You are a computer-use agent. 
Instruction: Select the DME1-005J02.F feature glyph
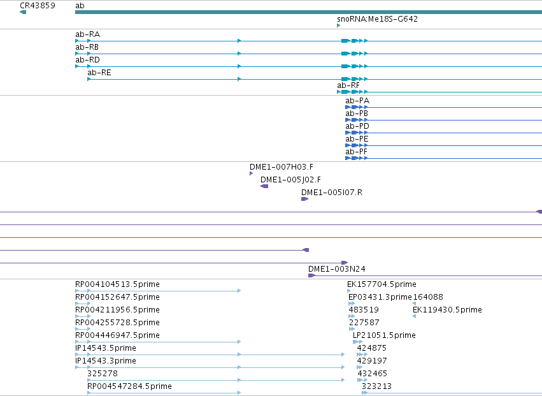pyautogui.click(x=264, y=186)
